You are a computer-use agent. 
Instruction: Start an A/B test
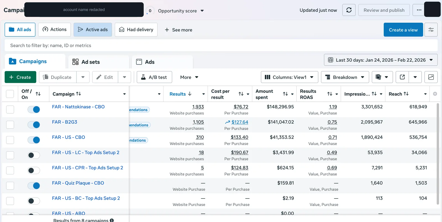coord(154,77)
